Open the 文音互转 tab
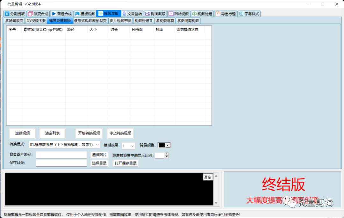Screen dimensions: 344x218 point(132,14)
